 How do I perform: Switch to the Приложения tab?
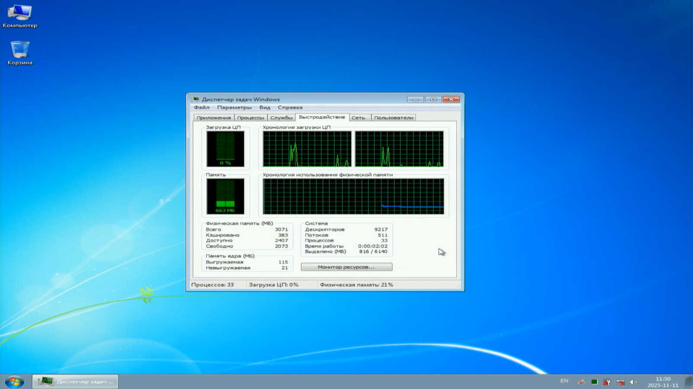point(214,118)
